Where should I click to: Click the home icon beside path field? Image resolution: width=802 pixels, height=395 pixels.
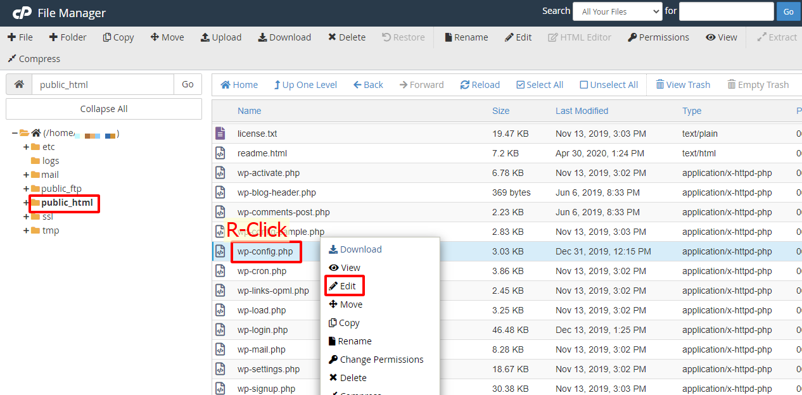[x=19, y=84]
